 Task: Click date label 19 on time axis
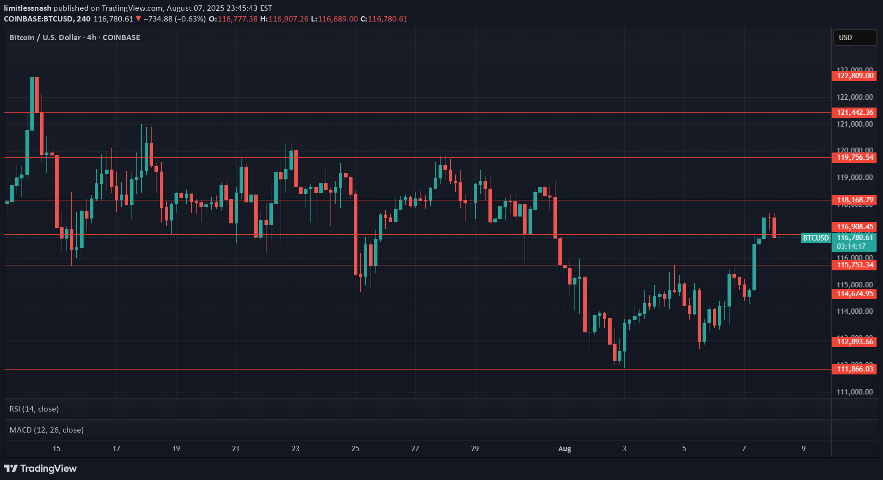(176, 449)
